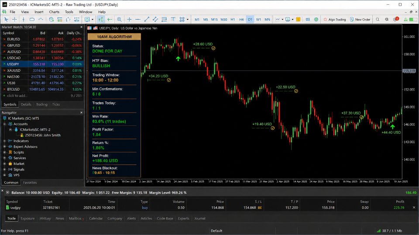The height and width of the screenshot is (235, 419).
Task: Open notifications icon with red badge
Action: pos(396,20)
